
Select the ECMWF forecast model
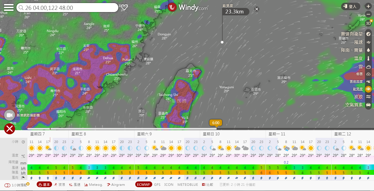[x=143, y=184]
